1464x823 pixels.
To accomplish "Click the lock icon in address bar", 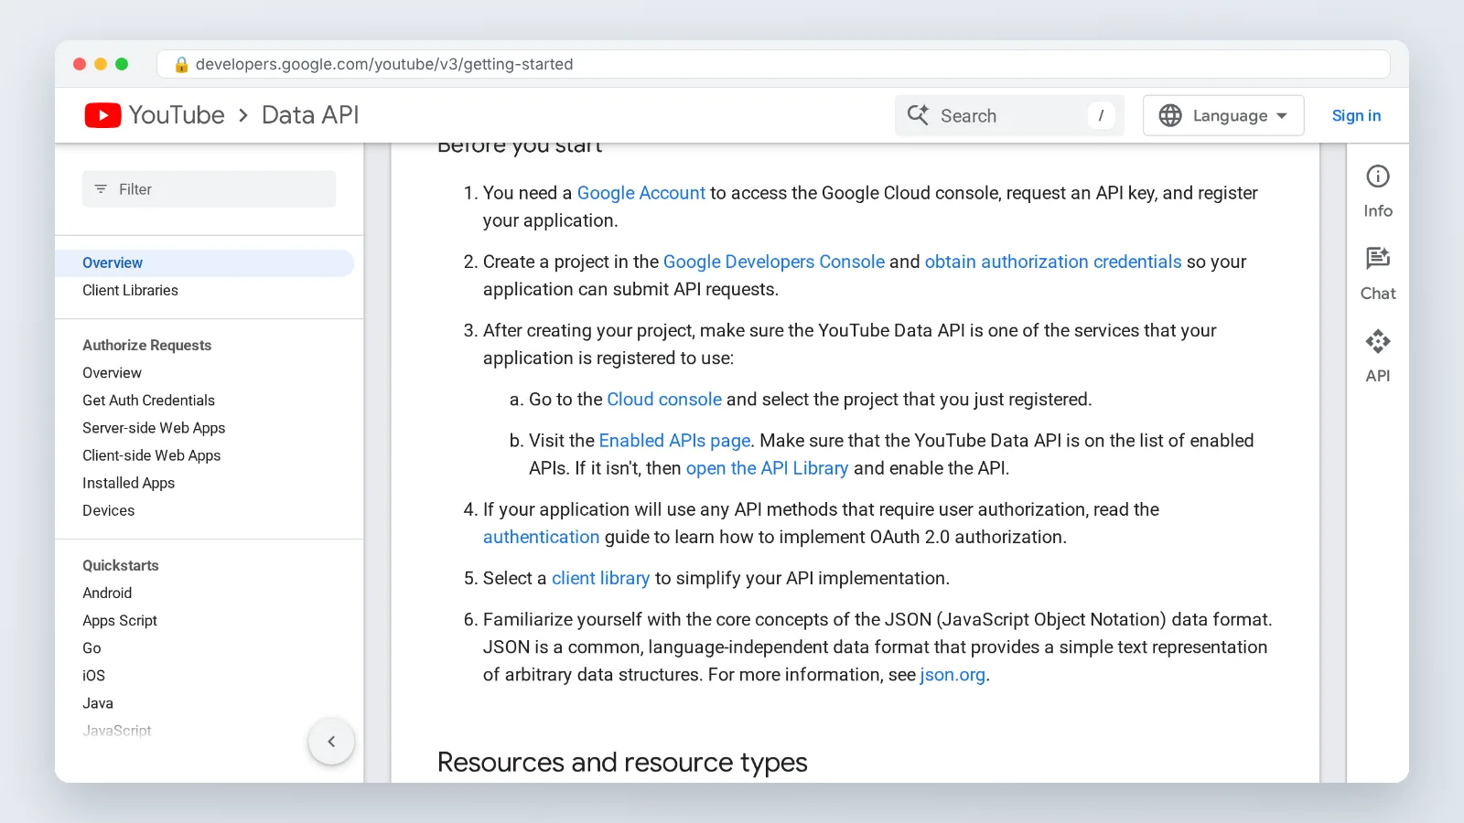I will click(181, 64).
